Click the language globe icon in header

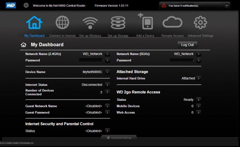26,5
